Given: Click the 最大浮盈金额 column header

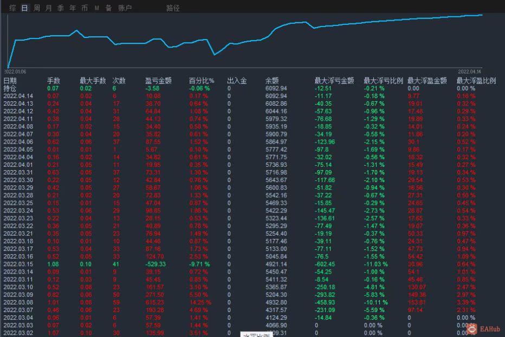Looking at the screenshot, I should pos(427,81).
